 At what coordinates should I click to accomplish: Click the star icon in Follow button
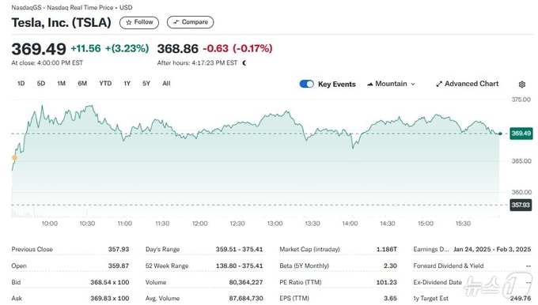[129, 22]
